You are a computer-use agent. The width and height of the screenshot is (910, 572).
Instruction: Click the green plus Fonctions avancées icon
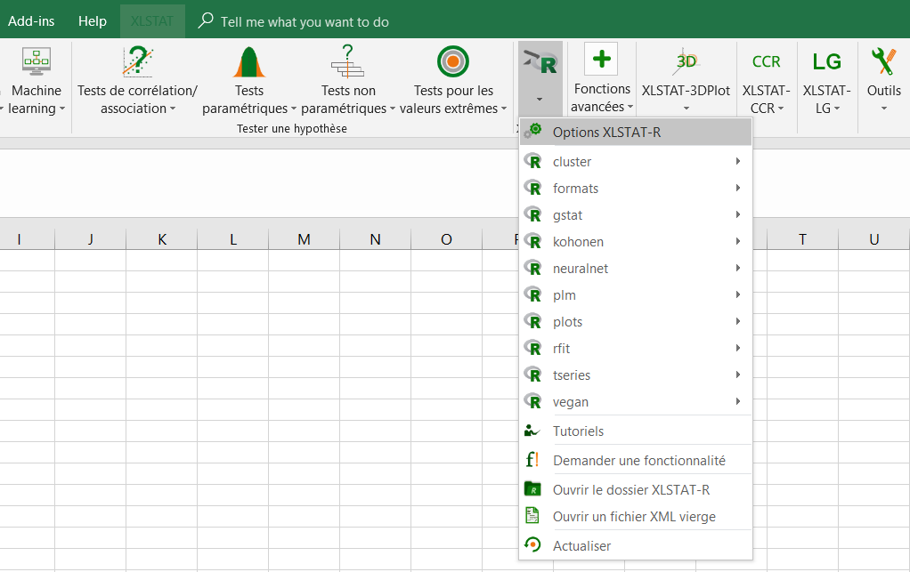(602, 60)
